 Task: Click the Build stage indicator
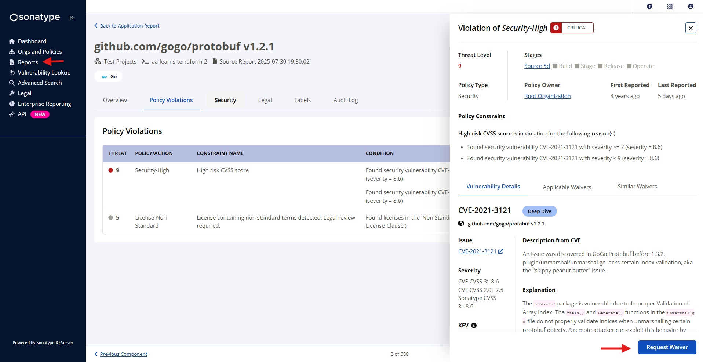pyautogui.click(x=562, y=66)
